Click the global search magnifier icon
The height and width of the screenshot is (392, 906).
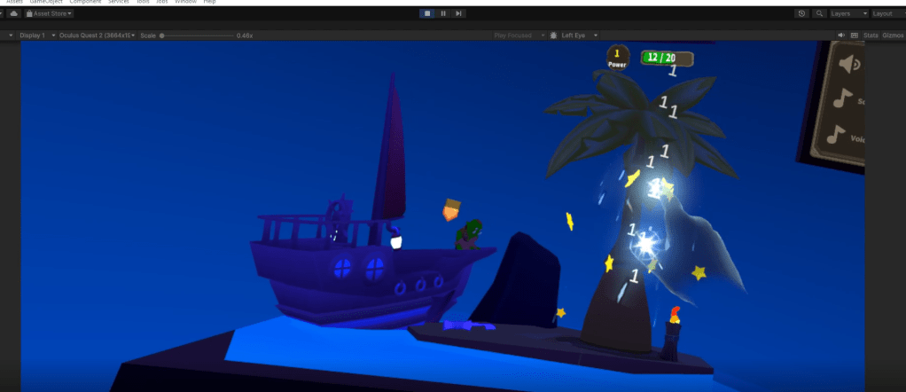coord(819,13)
